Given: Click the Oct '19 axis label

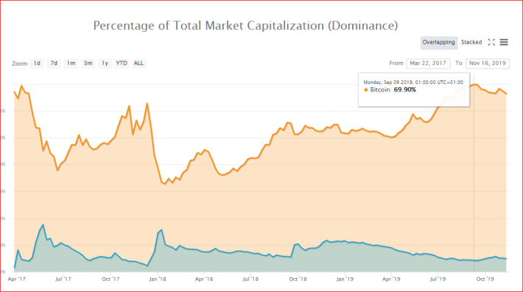Looking at the screenshot, I should (x=485, y=279).
